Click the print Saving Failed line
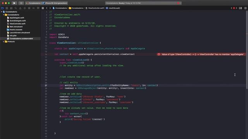This screenshot has width=248, height=139. pyautogui.click(x=85, y=119)
